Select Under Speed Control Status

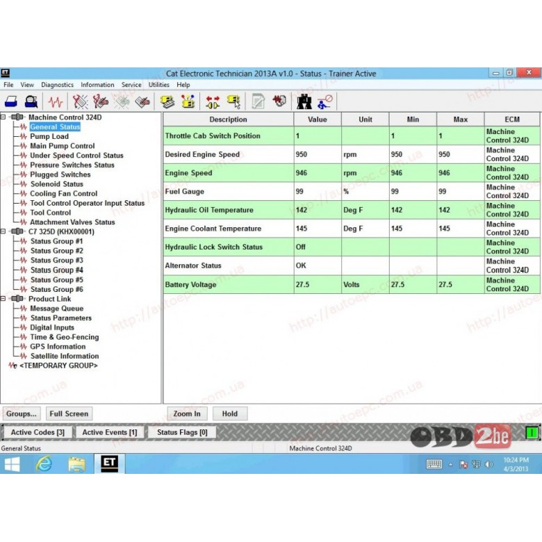pos(76,155)
